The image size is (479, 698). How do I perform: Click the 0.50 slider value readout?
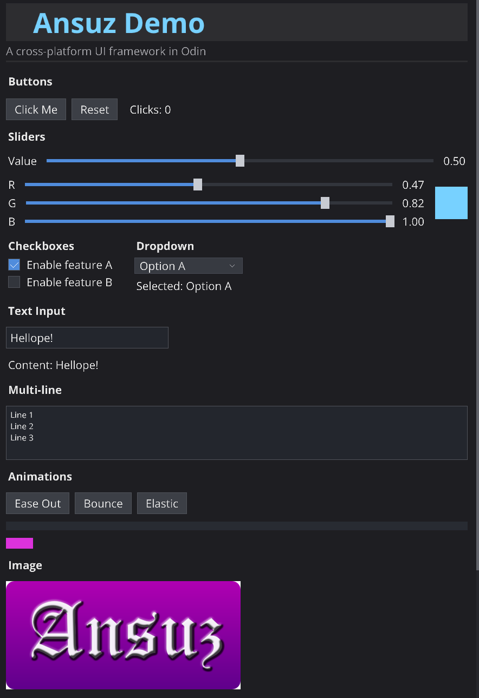(454, 161)
